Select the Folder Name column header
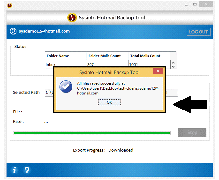The width and height of the screenshot is (219, 180). (x=65, y=56)
